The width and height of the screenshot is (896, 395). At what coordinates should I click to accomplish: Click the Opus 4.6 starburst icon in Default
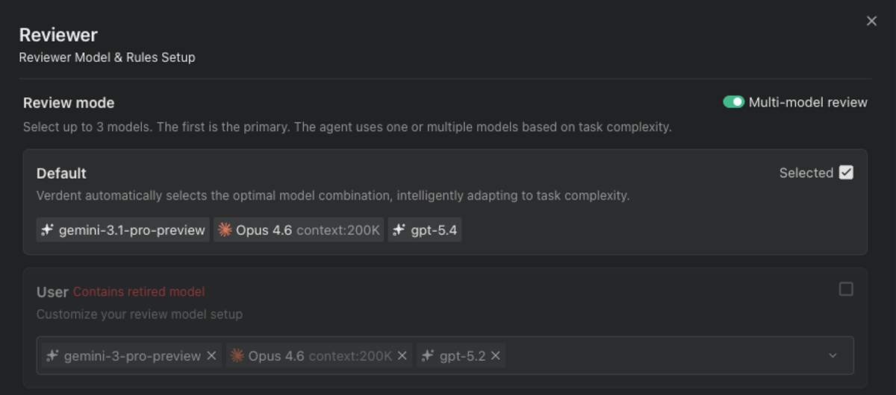pyautogui.click(x=225, y=230)
